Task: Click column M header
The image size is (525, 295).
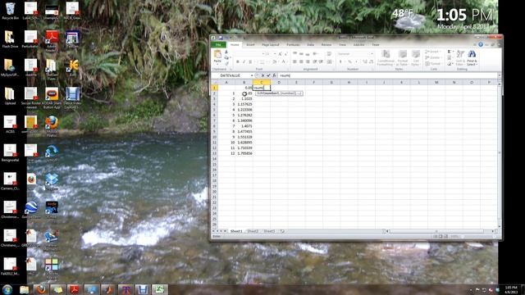Action: [x=436, y=82]
